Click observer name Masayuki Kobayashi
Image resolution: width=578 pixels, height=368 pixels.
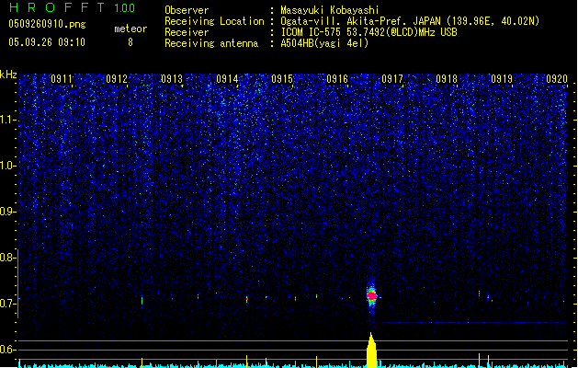coord(330,10)
